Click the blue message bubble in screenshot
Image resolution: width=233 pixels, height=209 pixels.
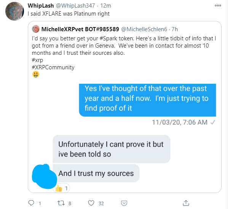tap(147, 99)
